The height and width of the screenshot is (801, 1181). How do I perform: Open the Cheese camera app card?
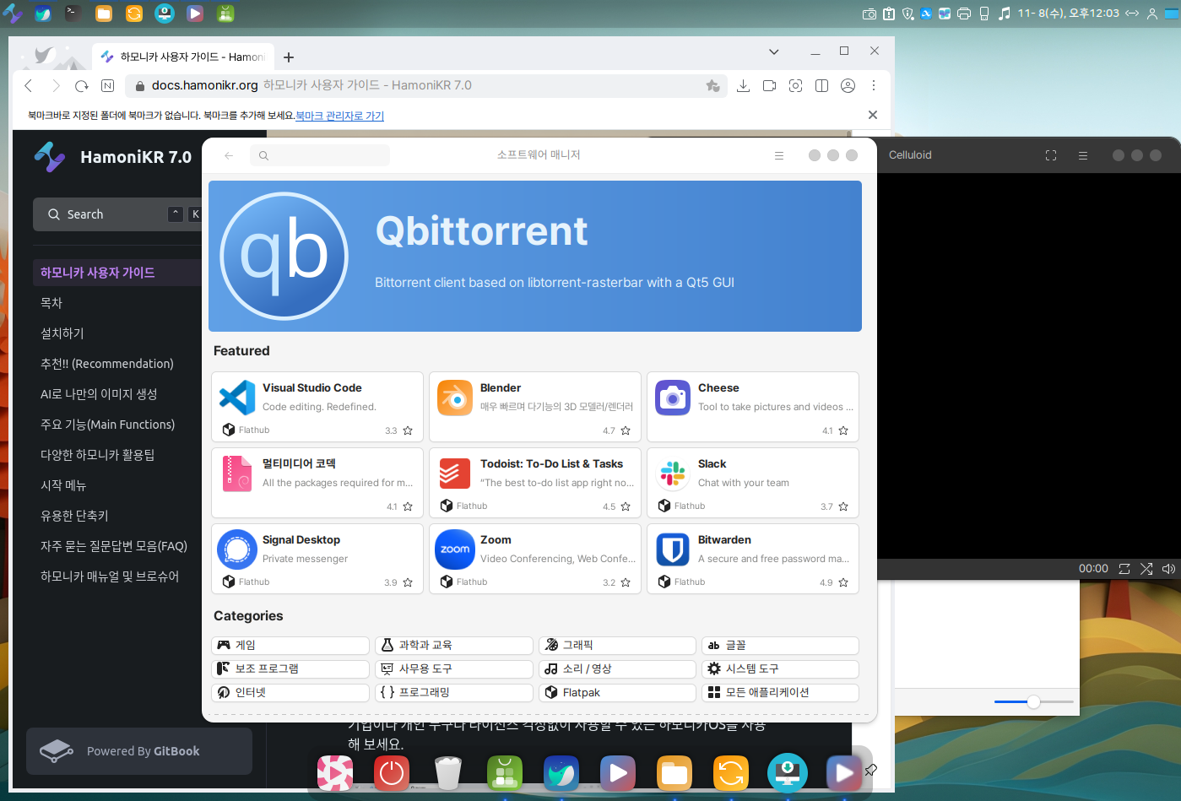[x=753, y=407]
